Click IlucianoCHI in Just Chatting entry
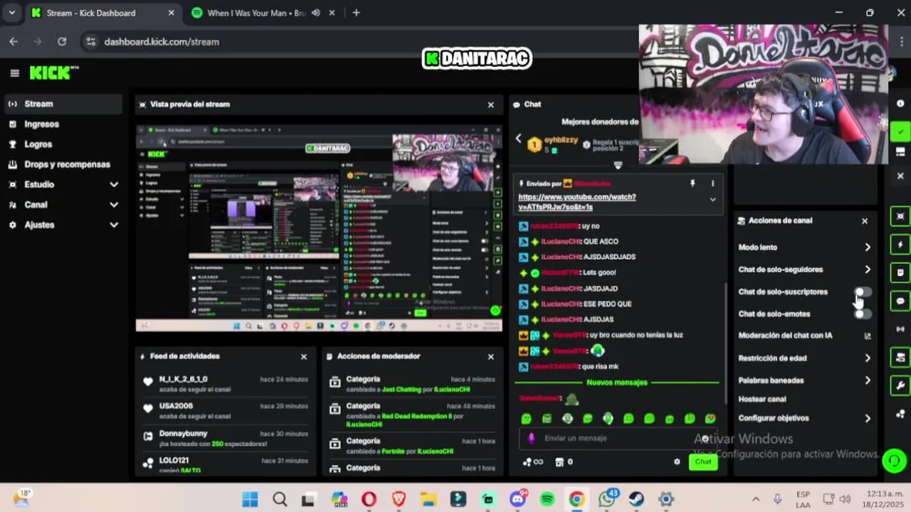Screen dimensions: 911x512 [x=452, y=390]
